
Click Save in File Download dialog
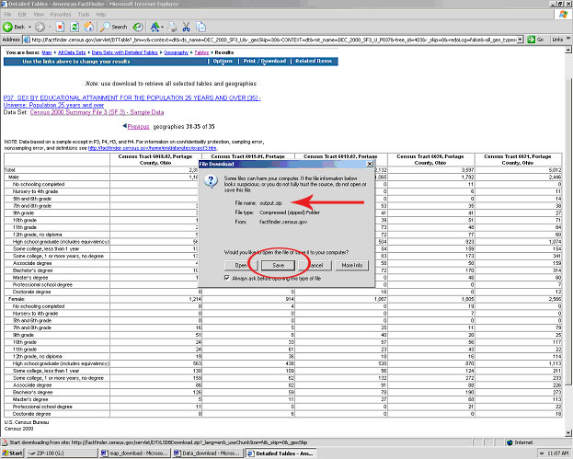278,265
